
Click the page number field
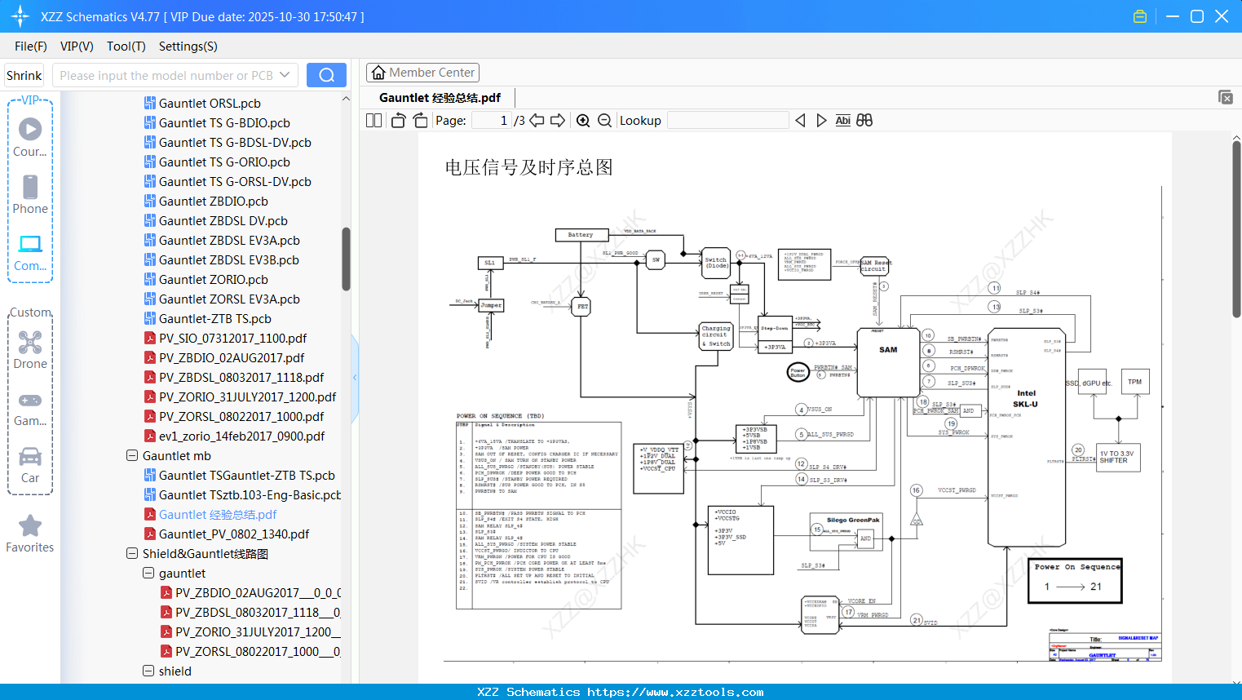click(491, 120)
